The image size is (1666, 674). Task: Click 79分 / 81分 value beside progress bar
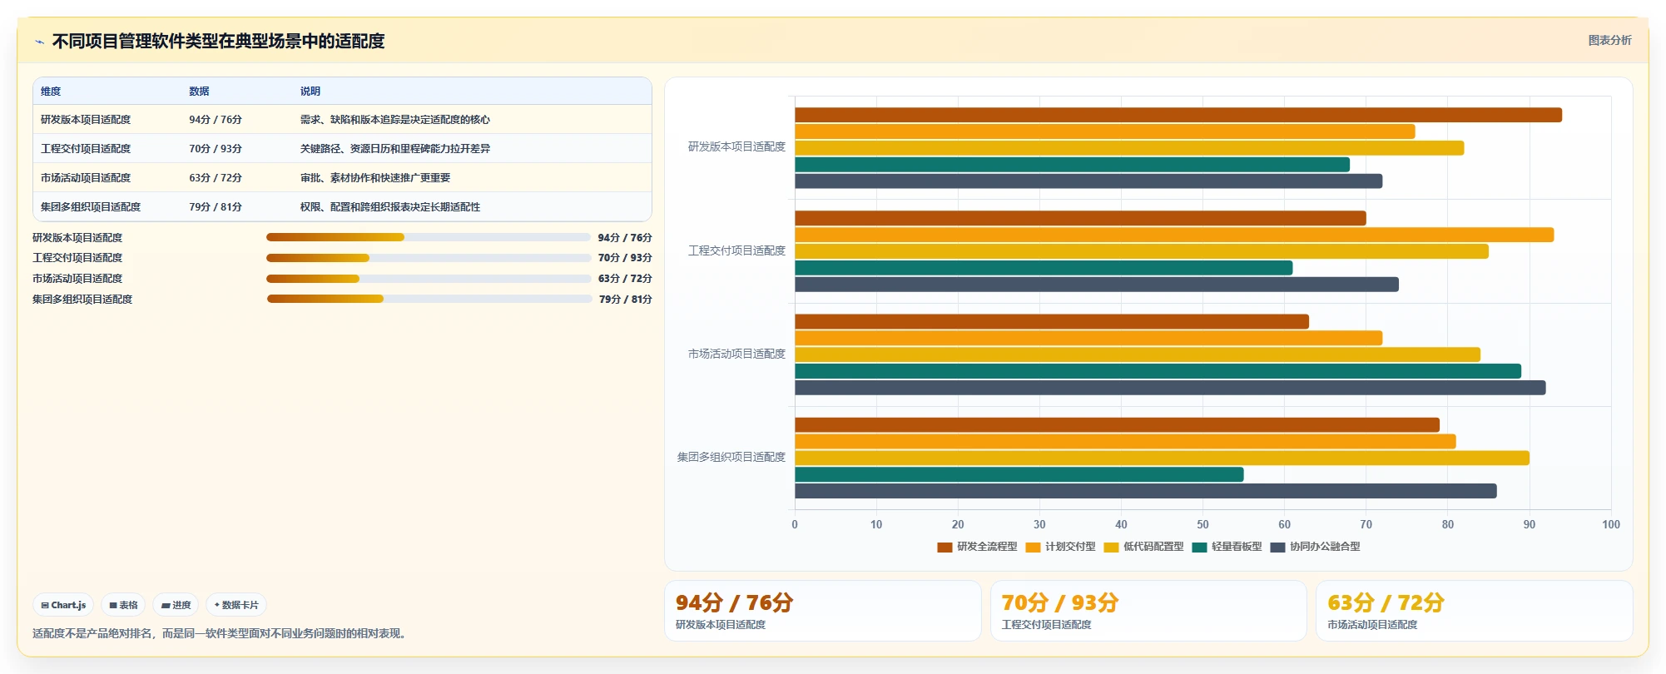[626, 300]
